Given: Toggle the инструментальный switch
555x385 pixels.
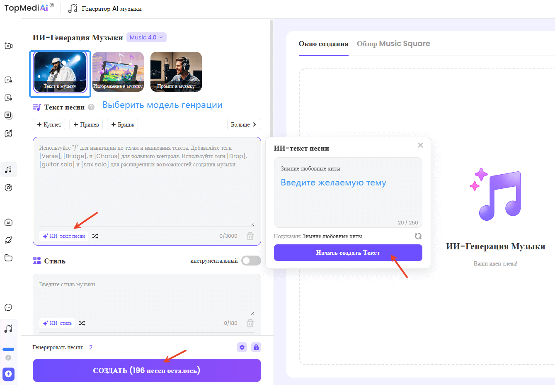Looking at the screenshot, I should (x=251, y=261).
